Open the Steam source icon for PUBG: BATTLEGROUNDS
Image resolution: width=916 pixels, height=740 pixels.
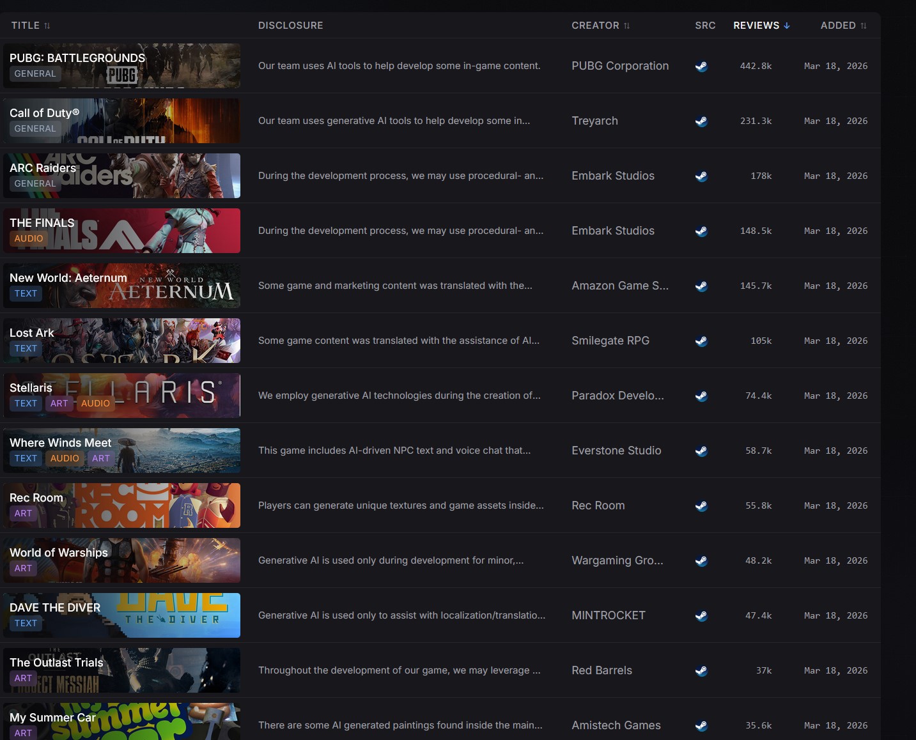click(701, 66)
